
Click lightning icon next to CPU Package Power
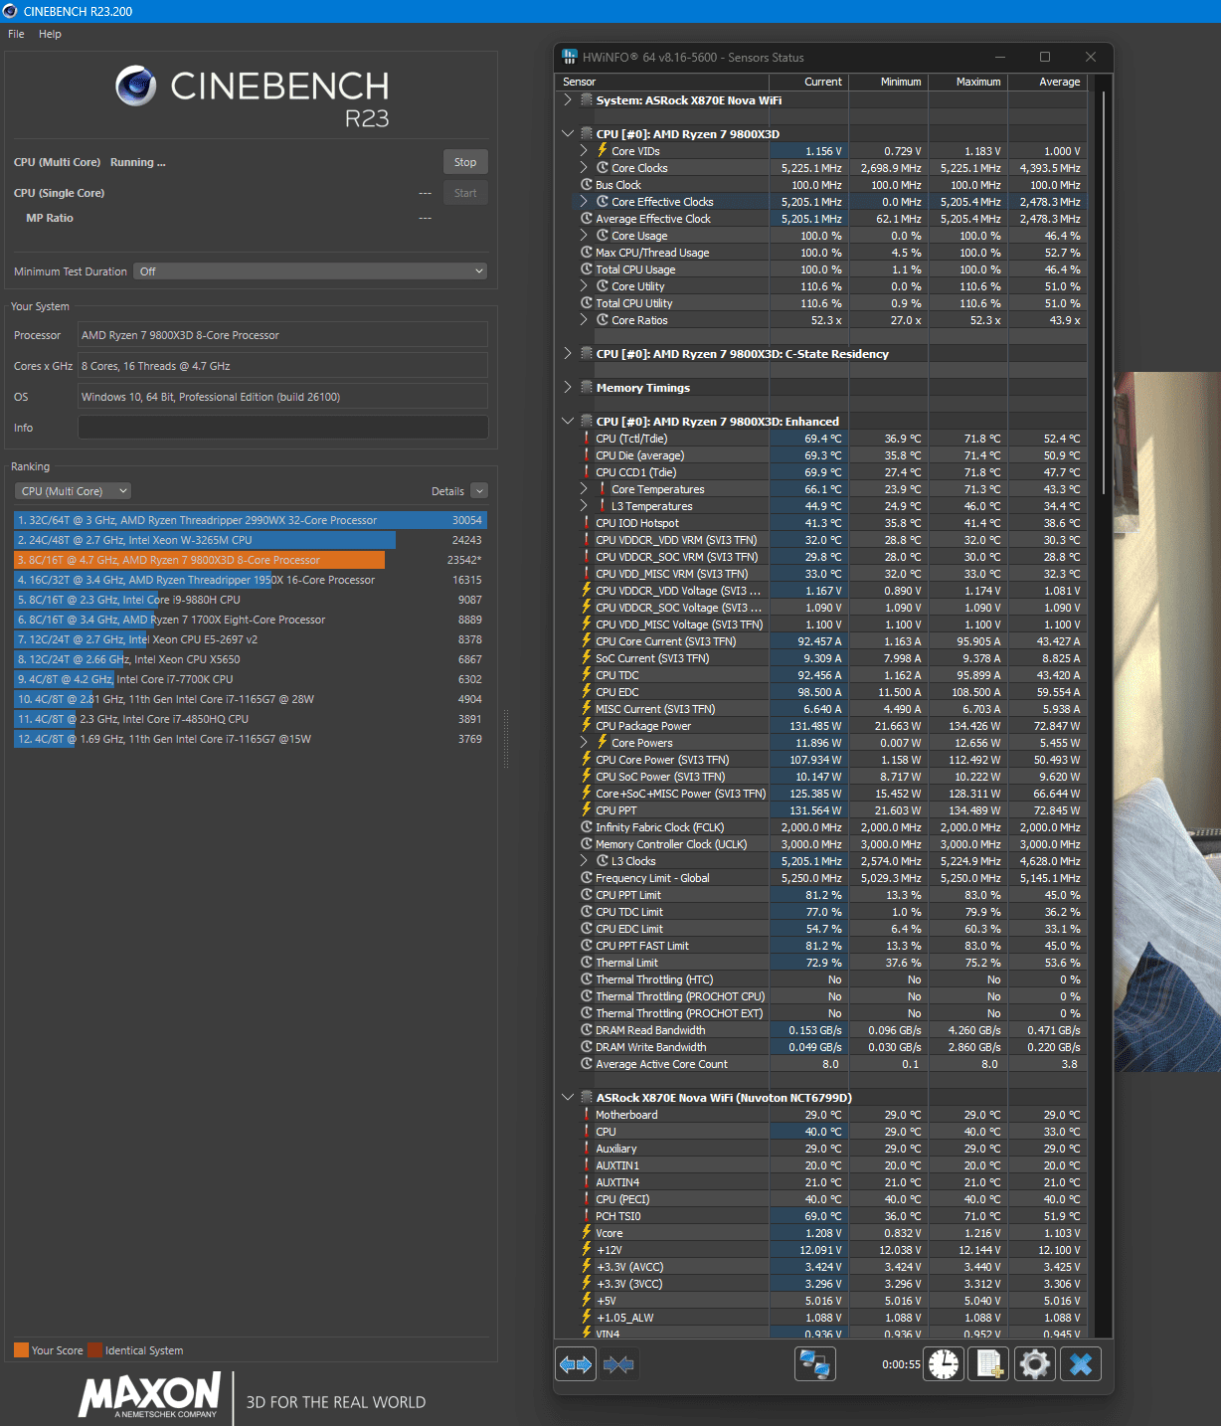click(x=587, y=726)
